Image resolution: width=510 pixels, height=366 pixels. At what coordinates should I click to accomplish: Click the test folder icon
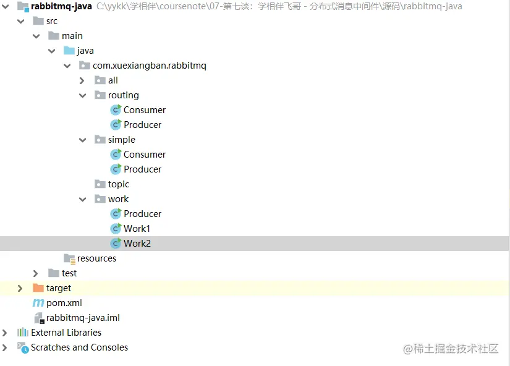(54, 273)
